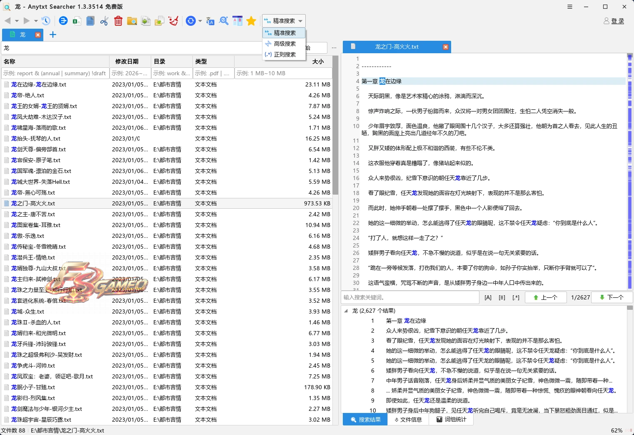Select file 龙之主-唐不苦.txt
Screen dimensions: 634x435
167,214
